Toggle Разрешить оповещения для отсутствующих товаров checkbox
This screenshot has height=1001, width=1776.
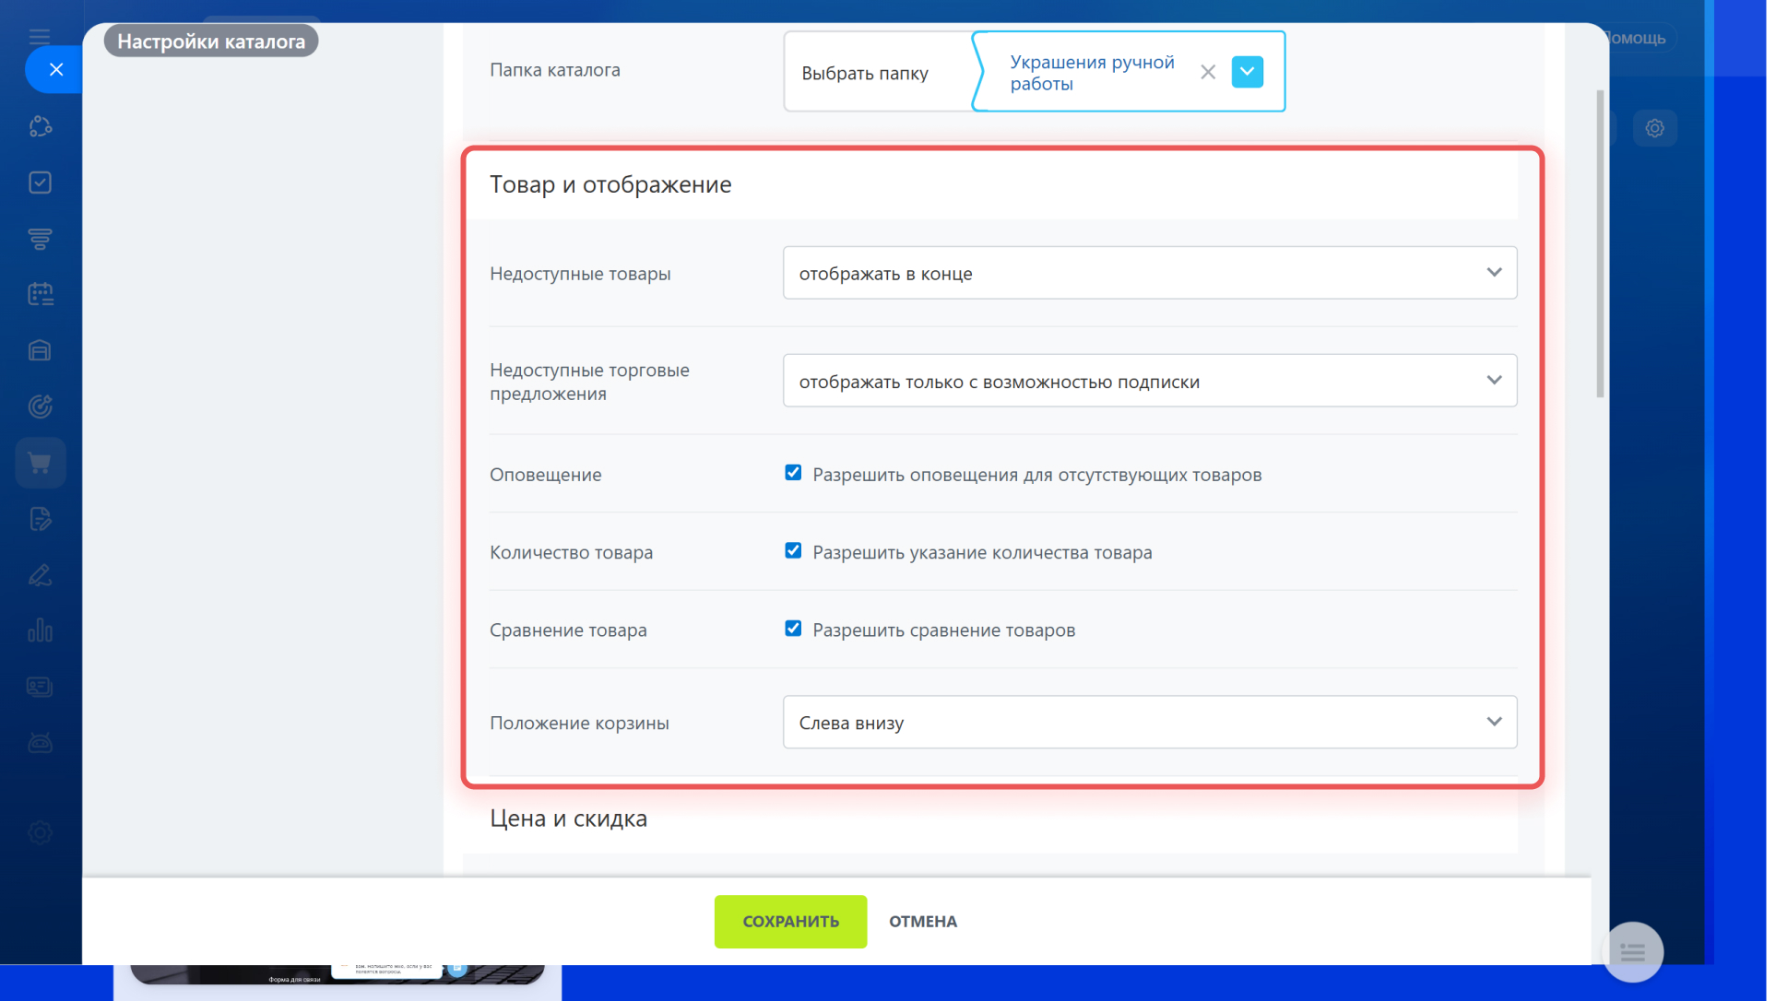[x=793, y=473]
